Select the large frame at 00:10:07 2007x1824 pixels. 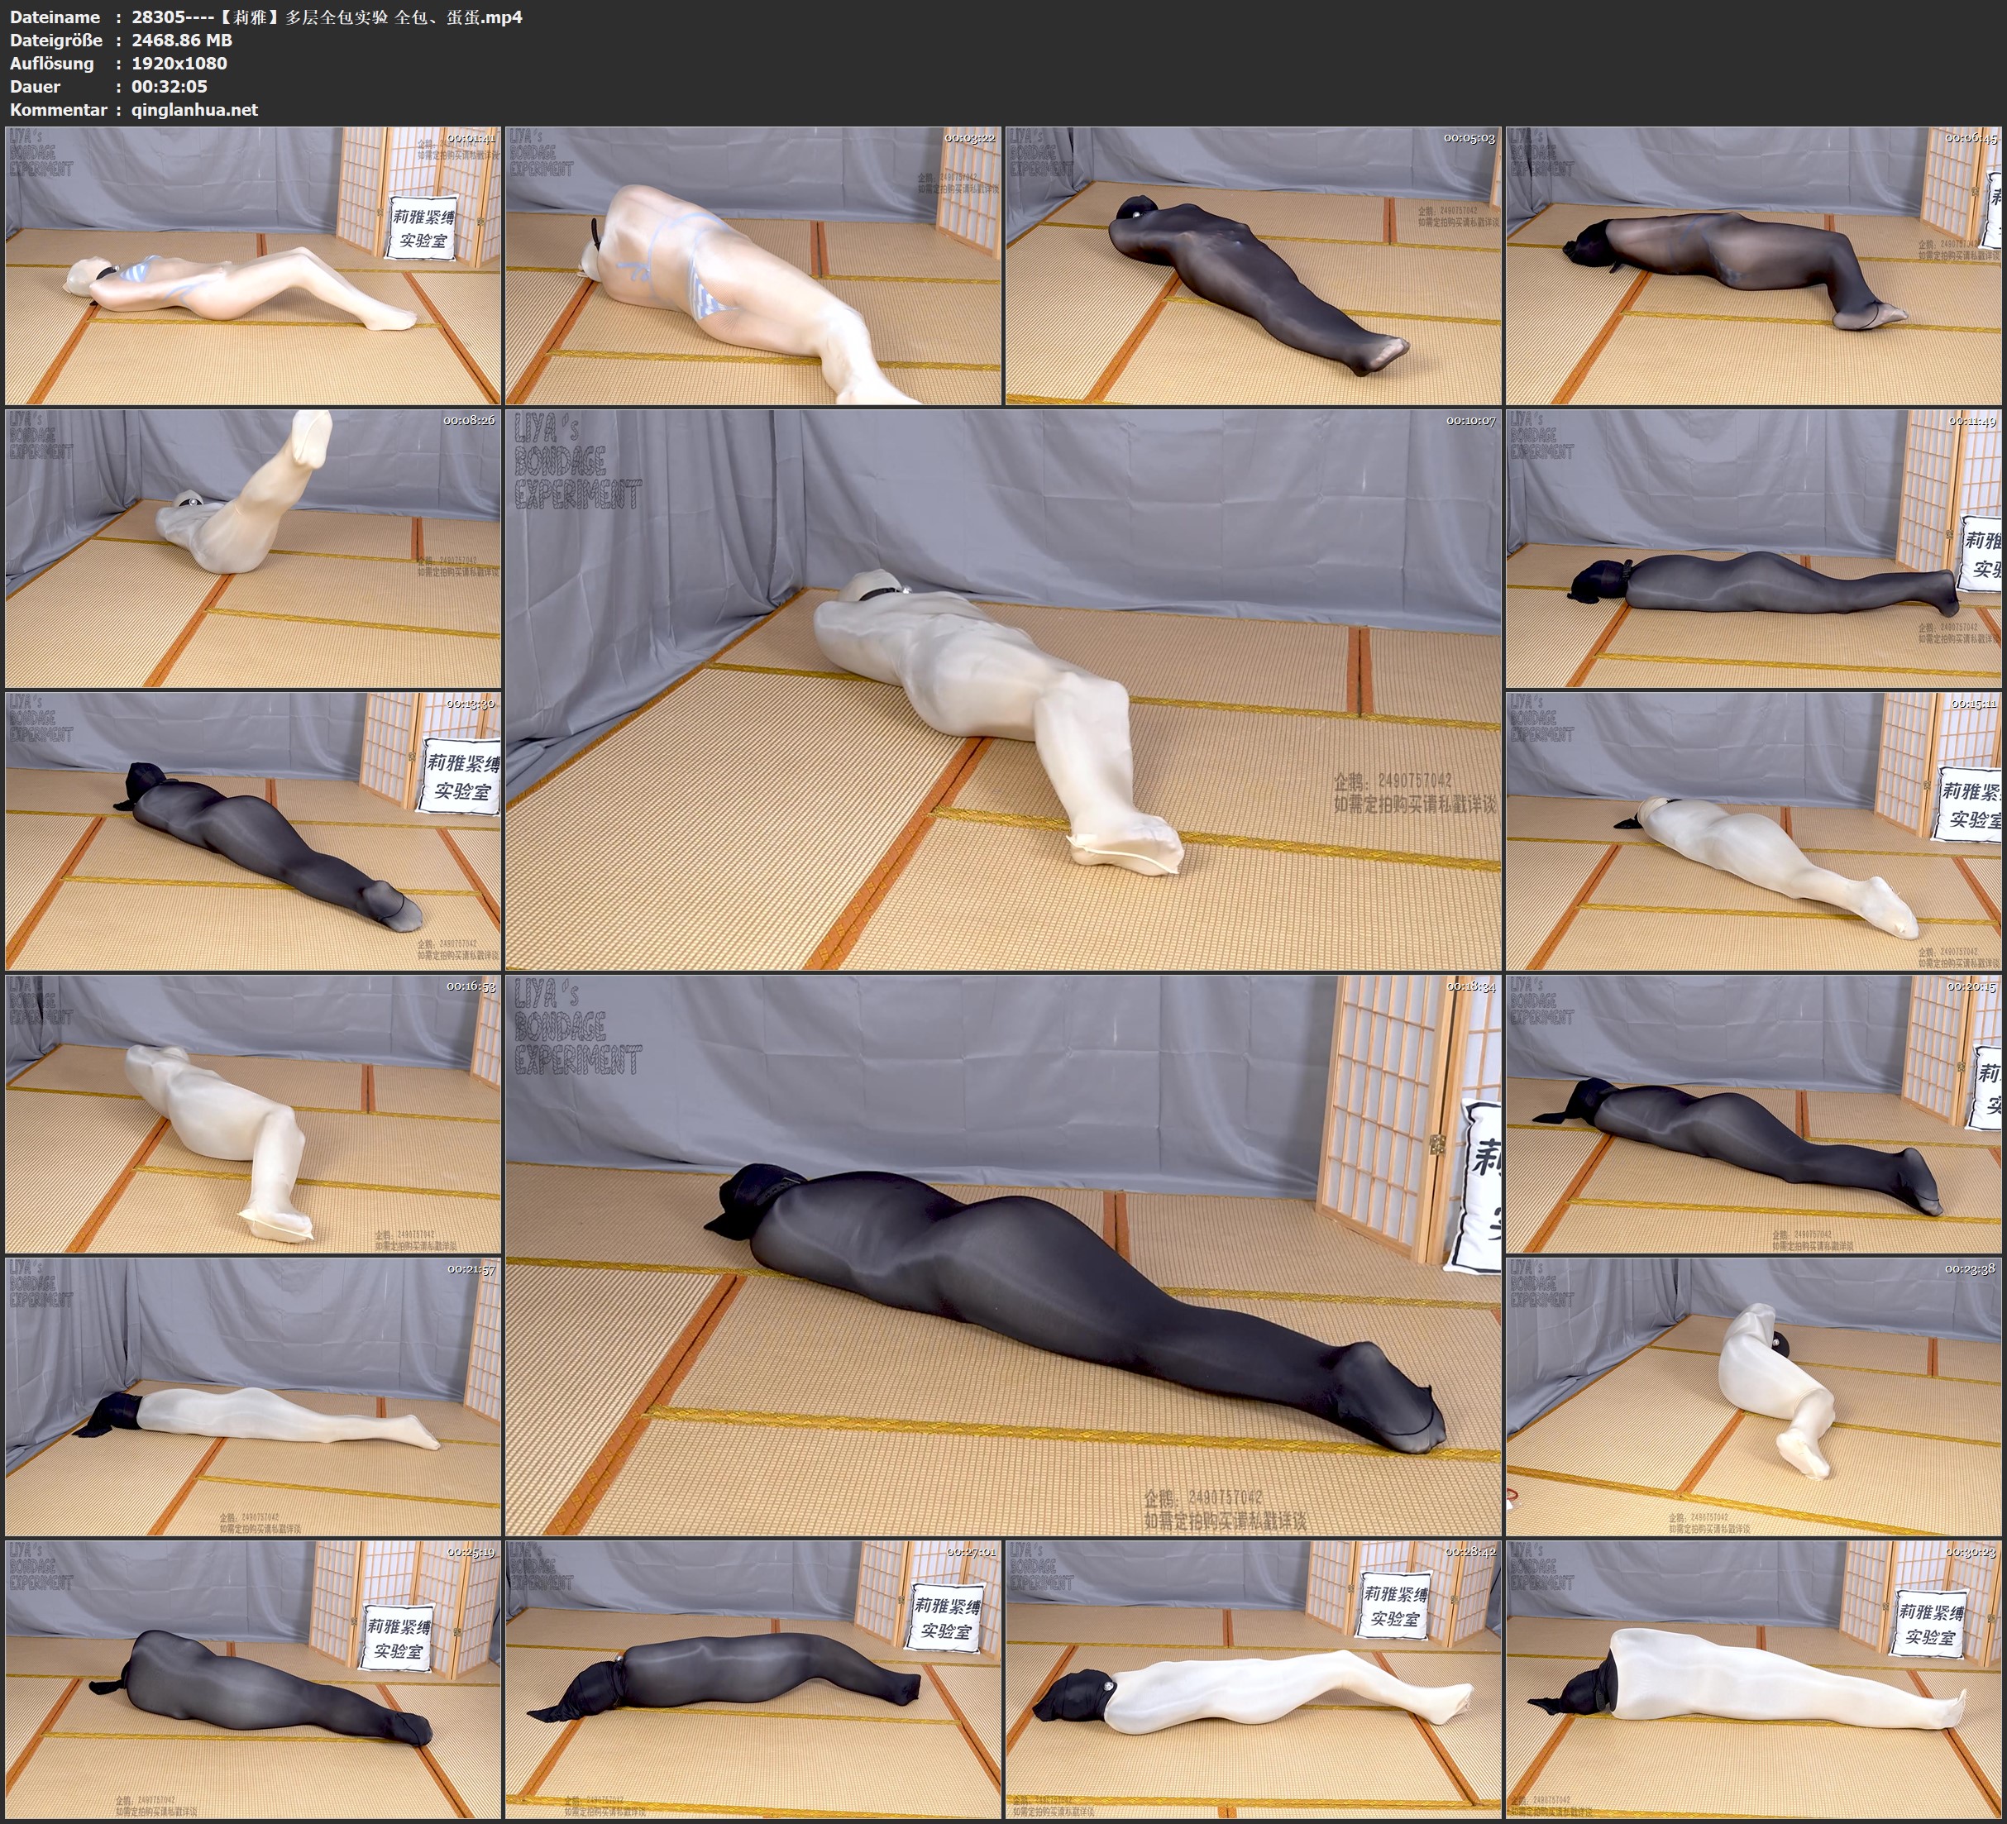click(x=1002, y=689)
